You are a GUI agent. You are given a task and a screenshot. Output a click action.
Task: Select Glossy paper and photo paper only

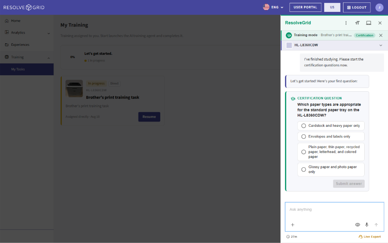(x=331, y=169)
